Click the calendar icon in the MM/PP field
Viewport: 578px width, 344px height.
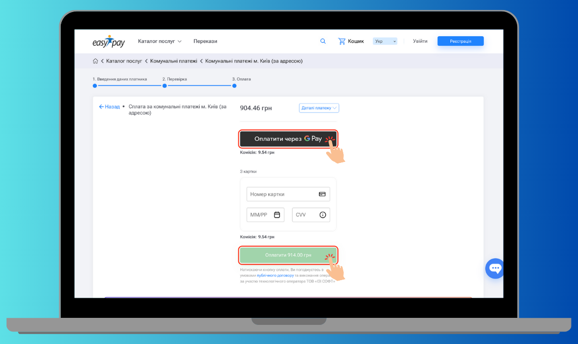pos(277,215)
